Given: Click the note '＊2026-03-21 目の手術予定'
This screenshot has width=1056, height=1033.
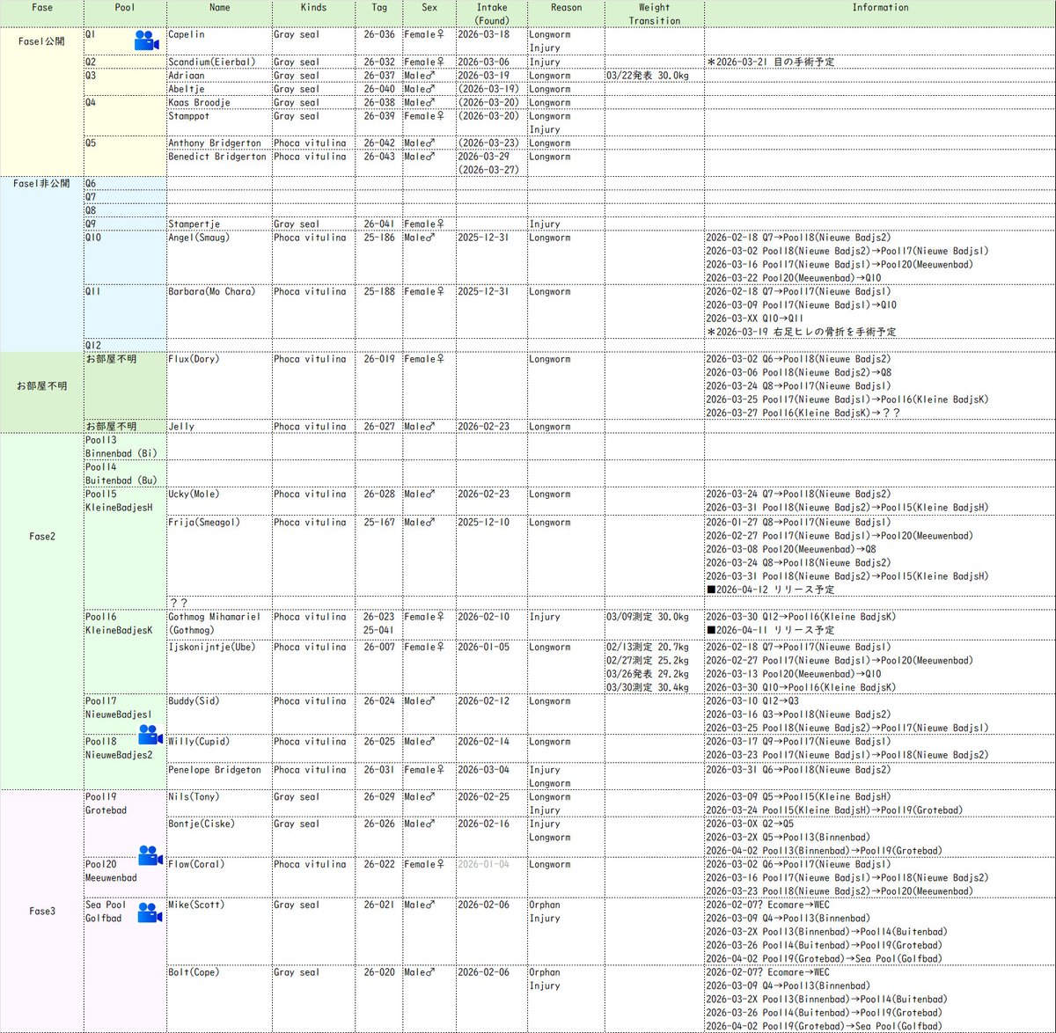Looking at the screenshot, I should pyautogui.click(x=771, y=62).
